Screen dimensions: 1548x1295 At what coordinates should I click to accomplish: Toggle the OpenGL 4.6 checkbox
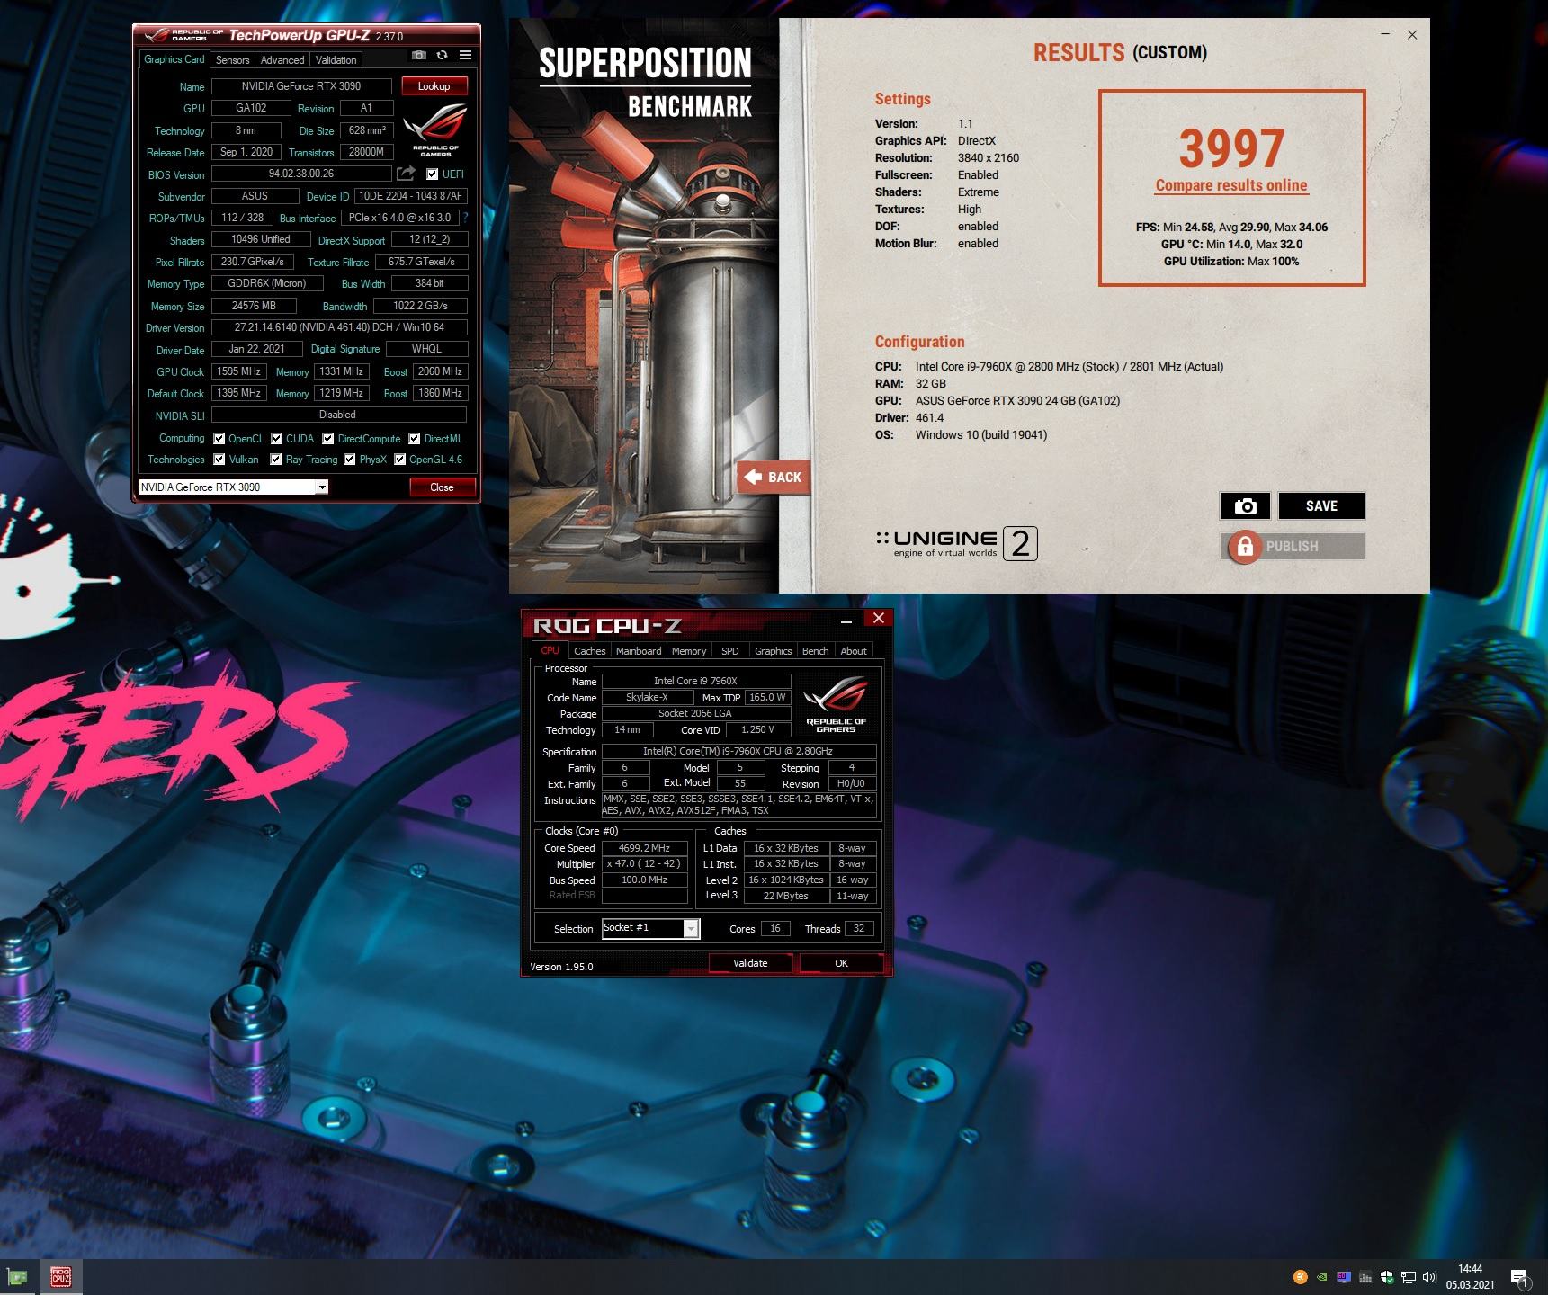click(400, 460)
